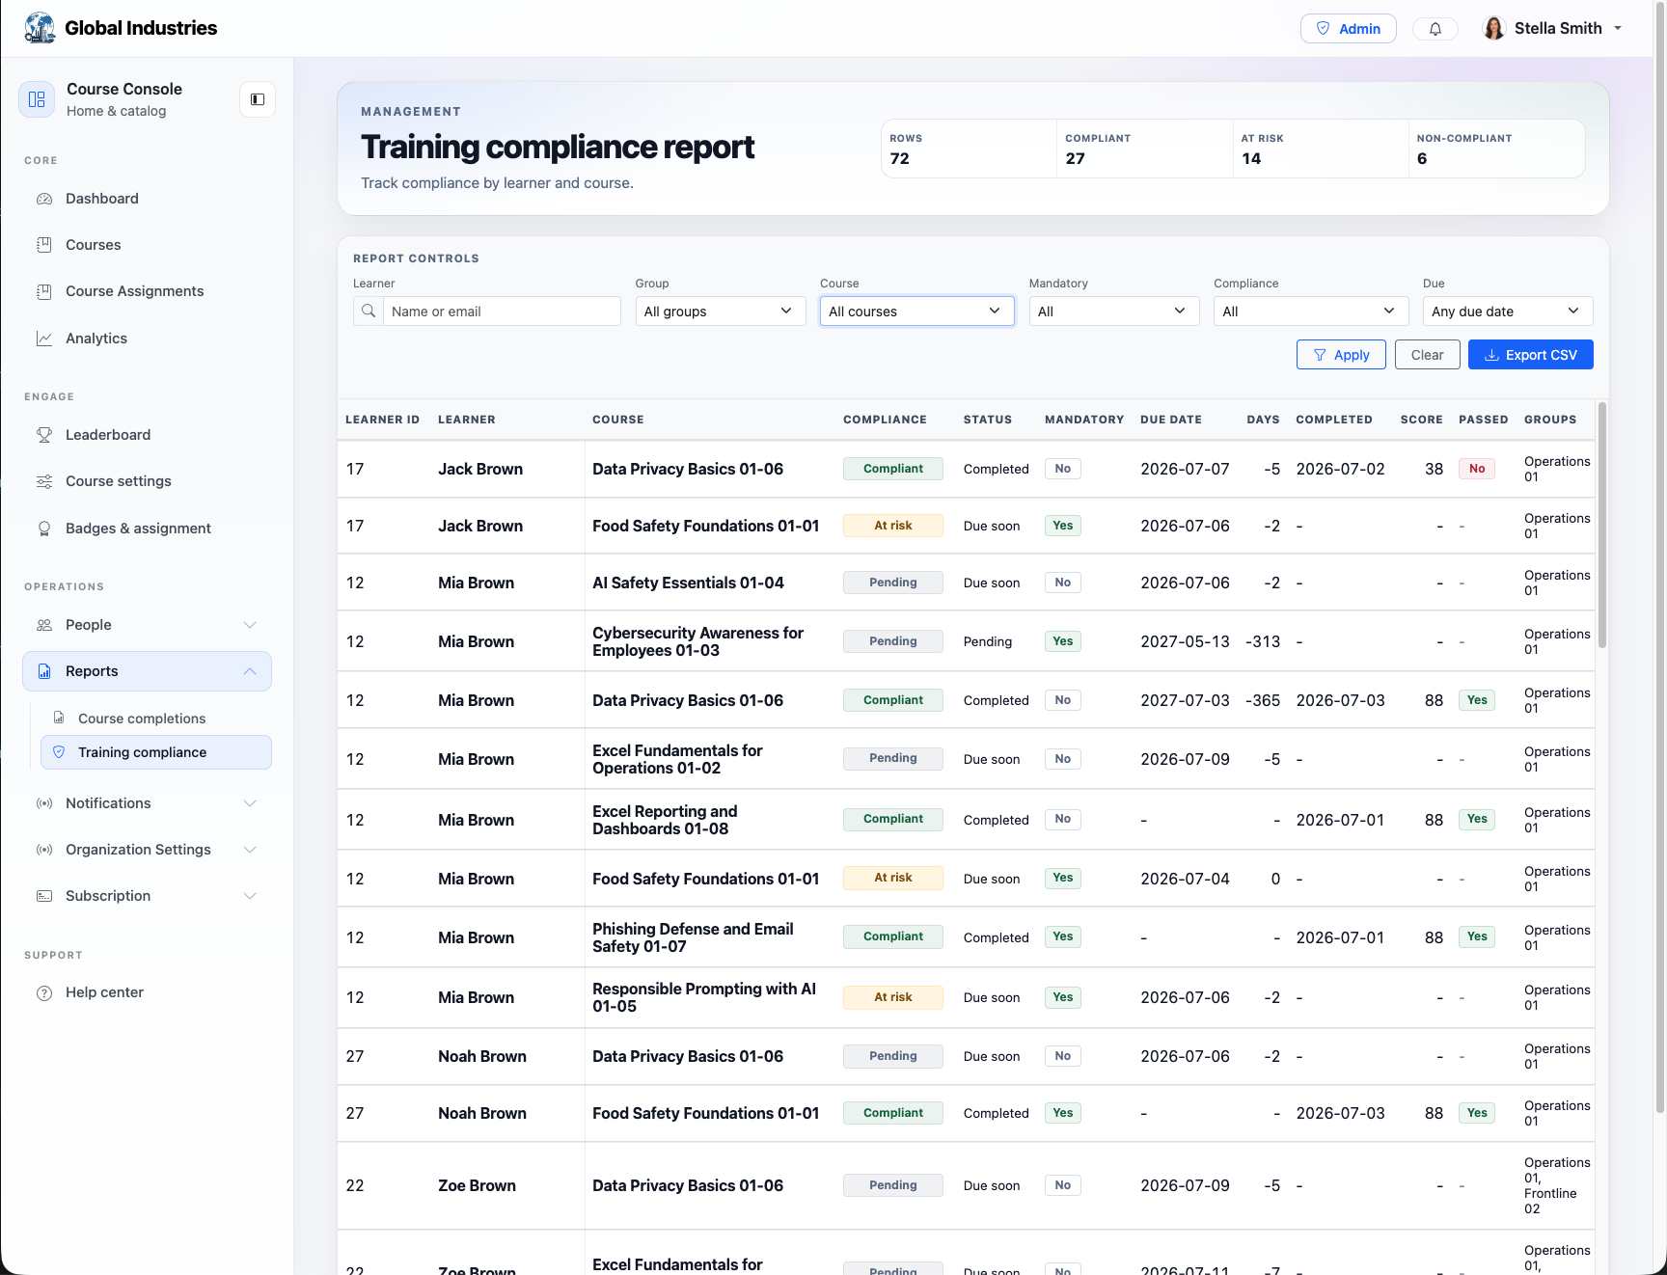Image resolution: width=1667 pixels, height=1275 pixels.
Task: Click the shield icon in Admin badge
Action: coord(1324,29)
